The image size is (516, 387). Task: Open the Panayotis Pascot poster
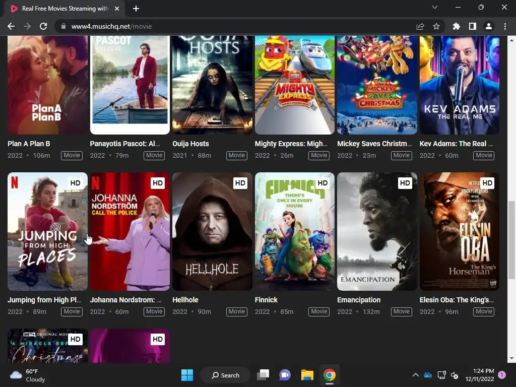(130, 85)
